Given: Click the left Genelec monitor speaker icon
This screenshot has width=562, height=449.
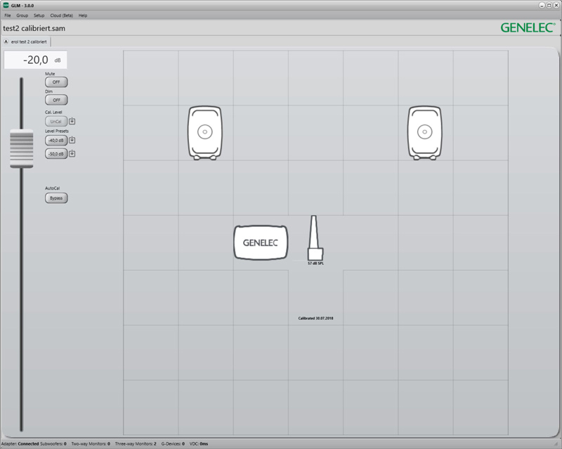Looking at the screenshot, I should [204, 132].
